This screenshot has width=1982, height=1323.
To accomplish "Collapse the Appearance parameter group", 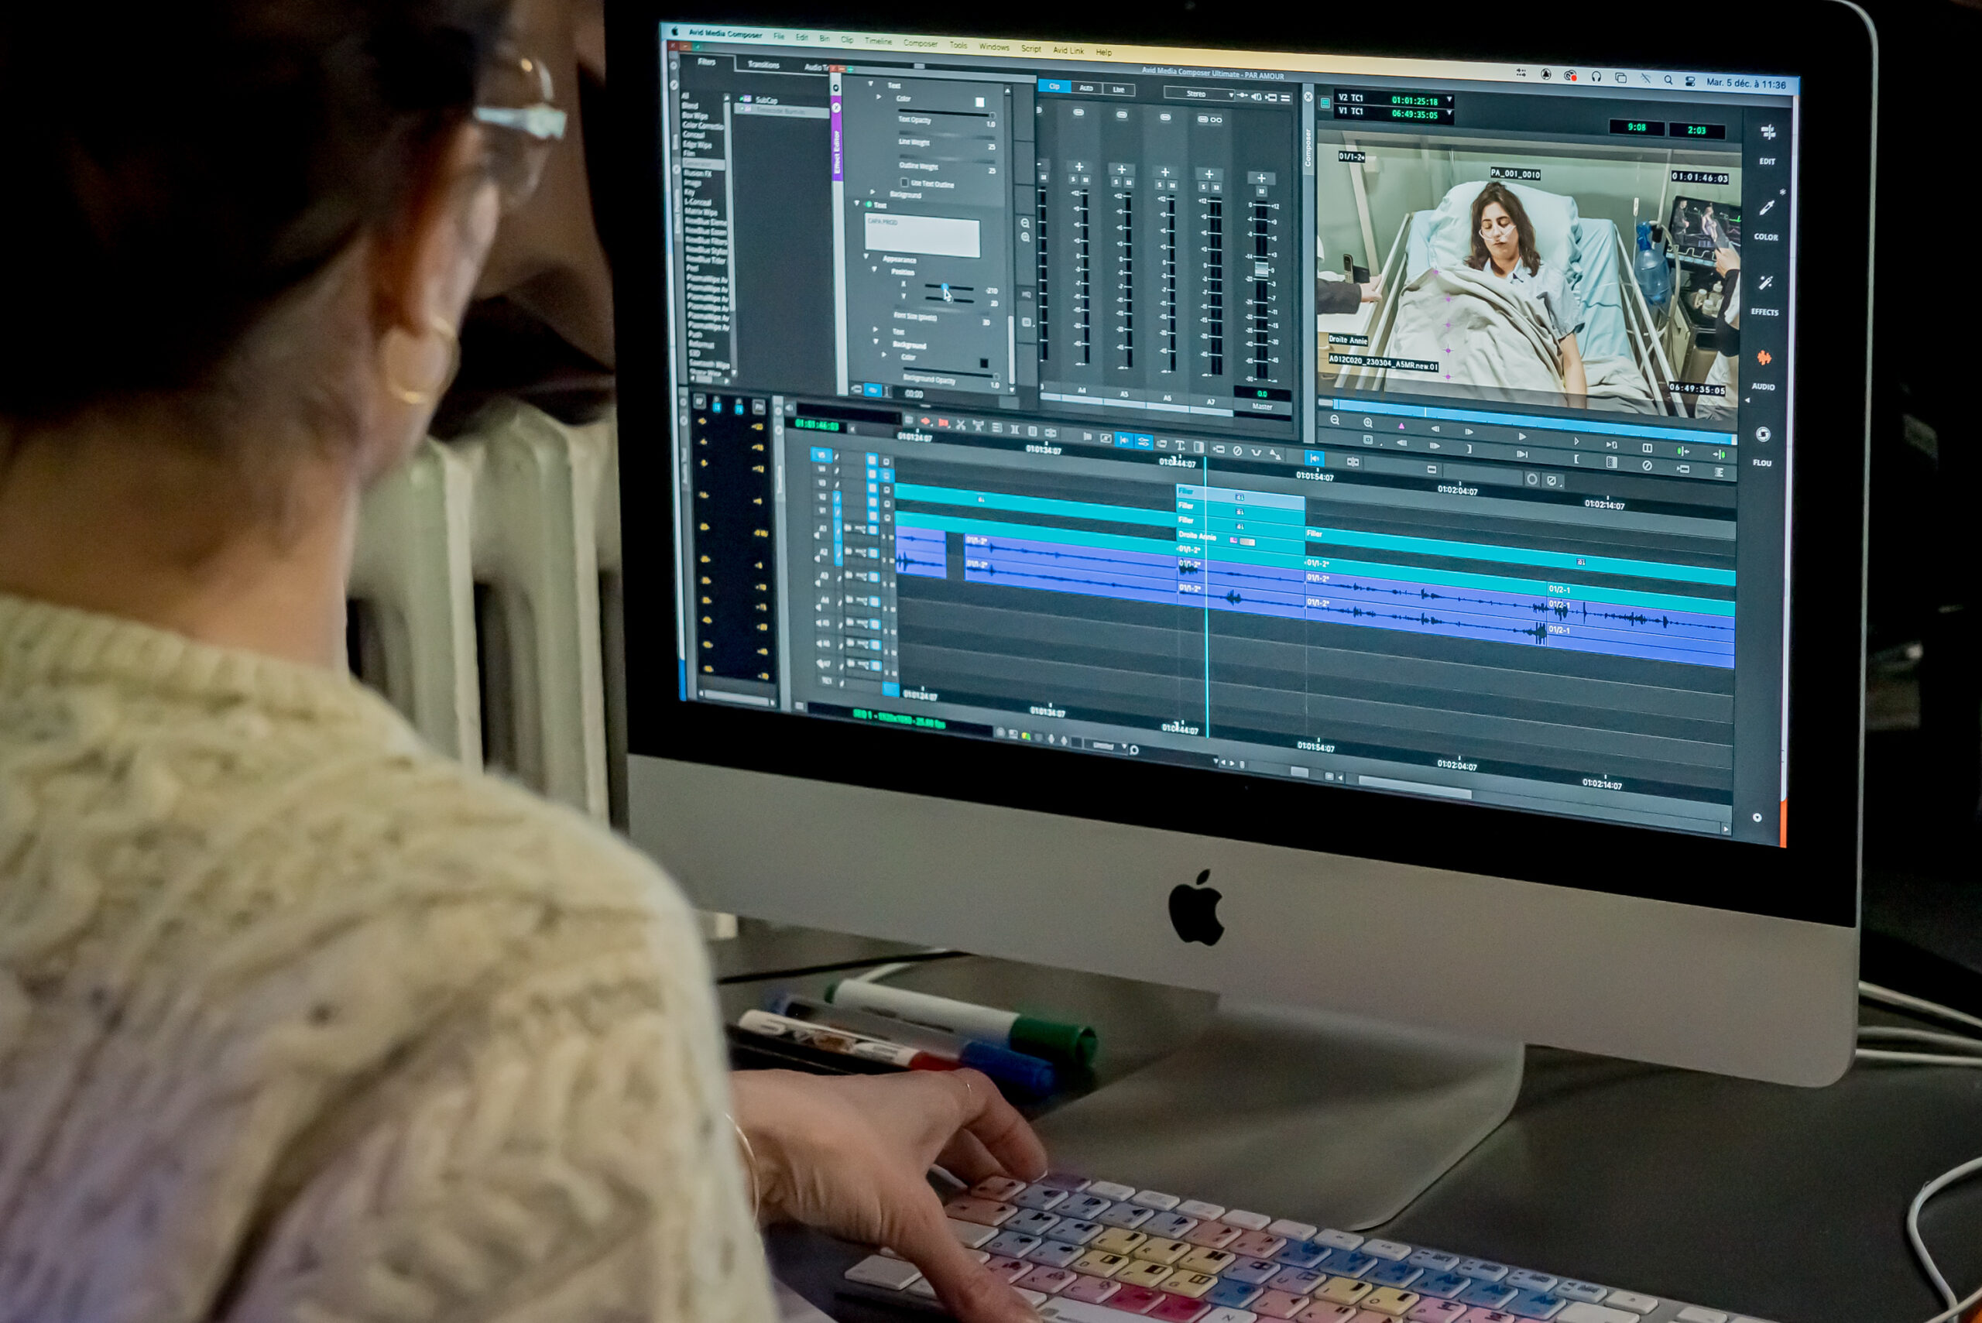I will 866,256.
